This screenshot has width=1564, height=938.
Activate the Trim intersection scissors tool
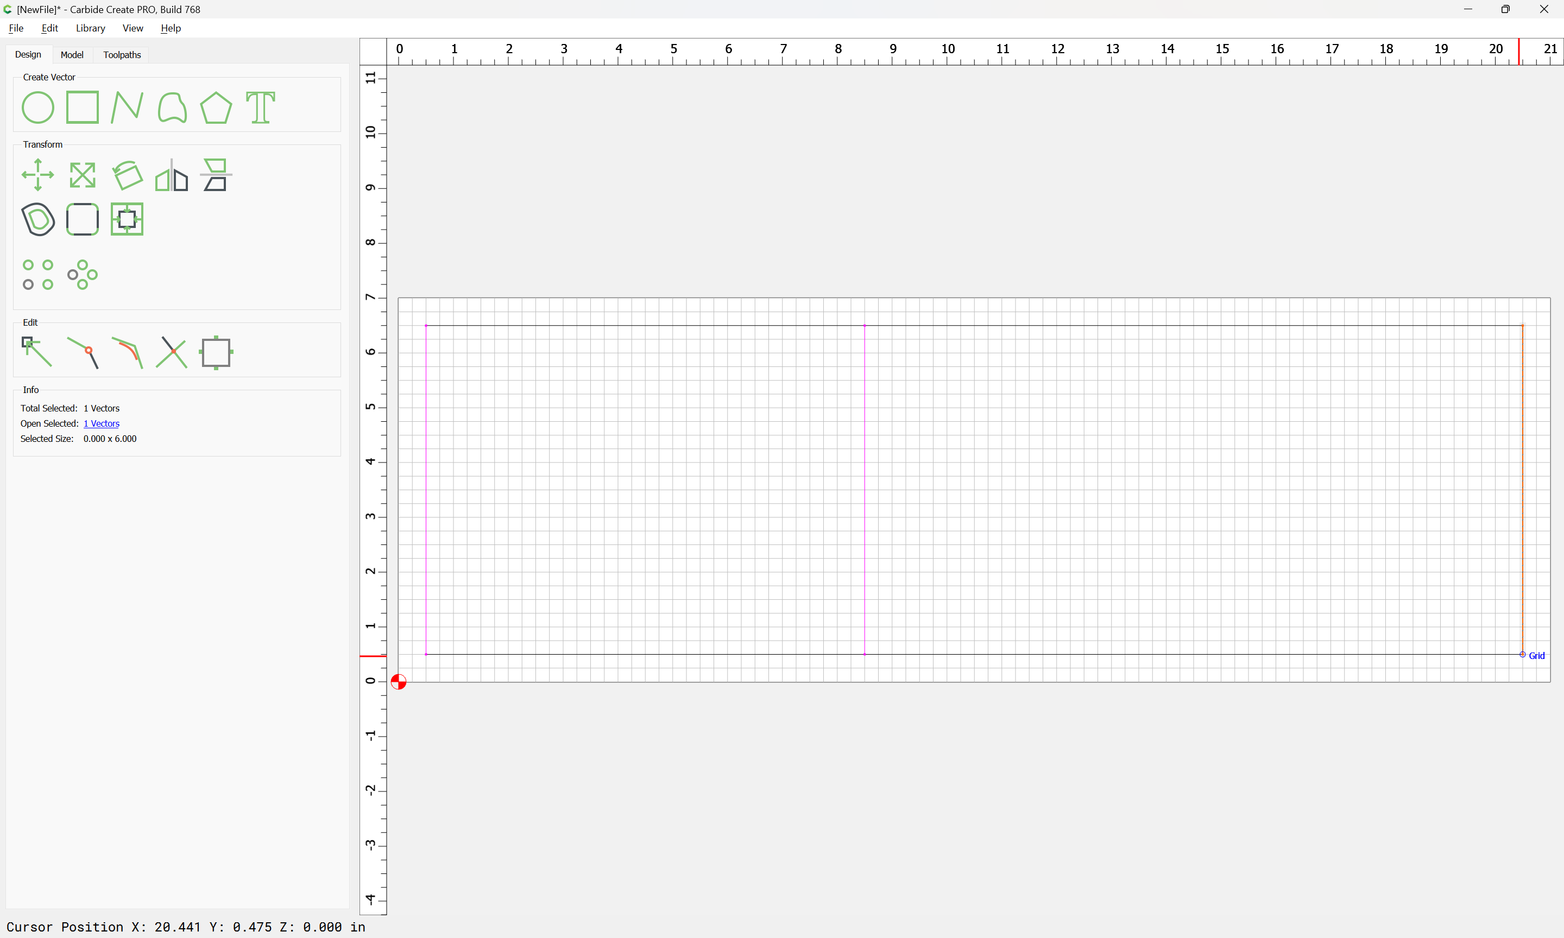172,352
